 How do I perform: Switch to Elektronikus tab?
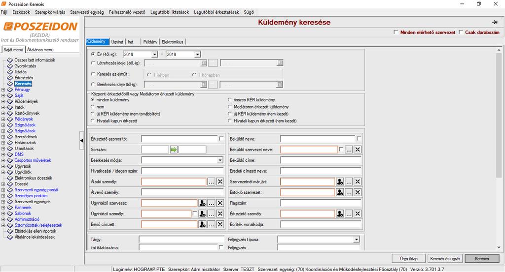(172, 42)
